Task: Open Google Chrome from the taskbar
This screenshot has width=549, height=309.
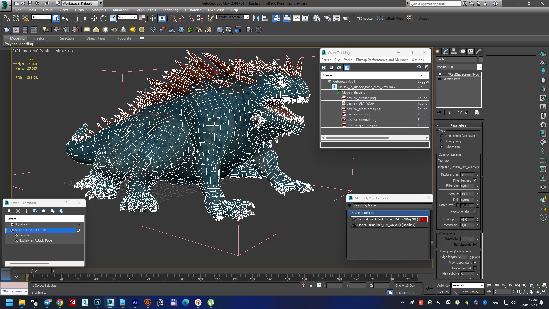Action: click(x=60, y=302)
